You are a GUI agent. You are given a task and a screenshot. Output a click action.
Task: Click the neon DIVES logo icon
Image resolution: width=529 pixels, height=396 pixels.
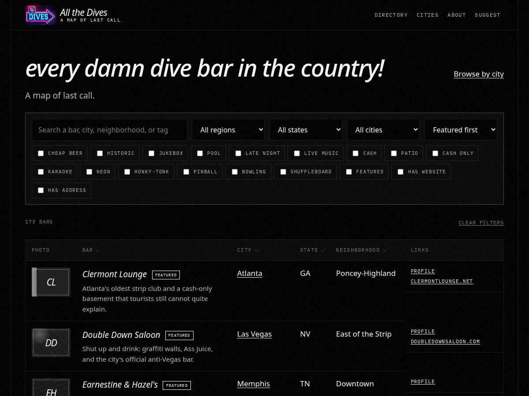pos(41,15)
